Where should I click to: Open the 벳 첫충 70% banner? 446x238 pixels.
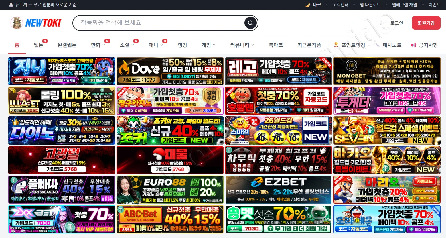279,219
